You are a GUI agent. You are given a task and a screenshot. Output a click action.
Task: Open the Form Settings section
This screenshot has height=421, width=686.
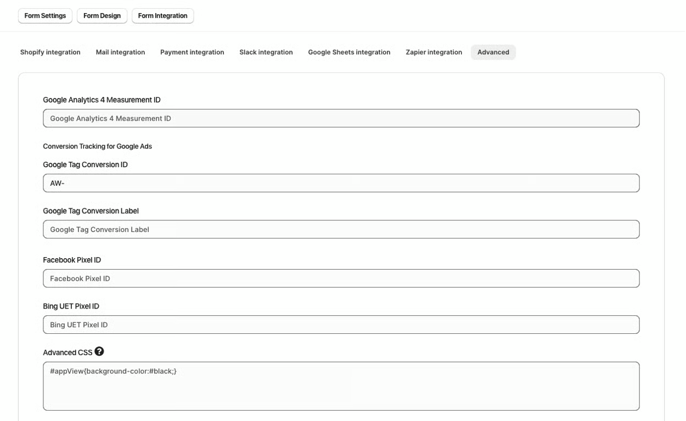(45, 16)
